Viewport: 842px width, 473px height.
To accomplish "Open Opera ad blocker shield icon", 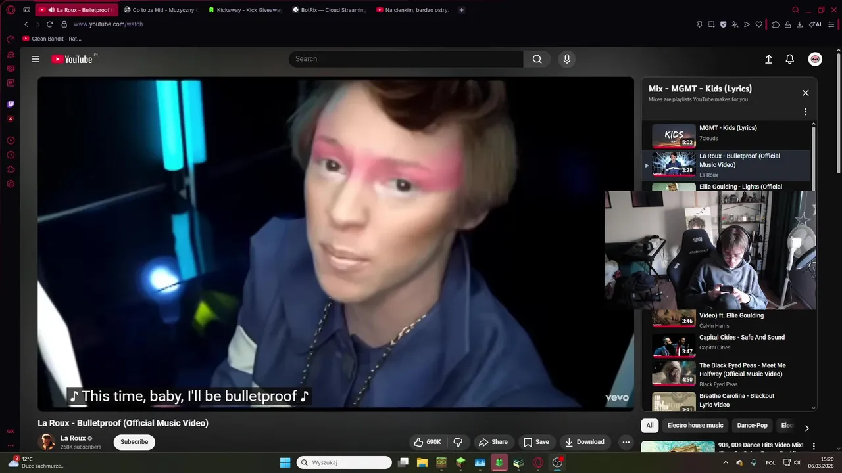I will 723,24.
